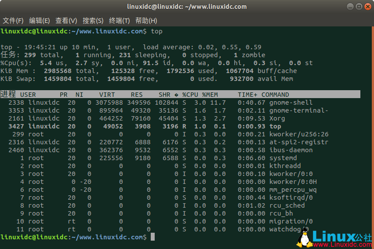The width and height of the screenshot is (374, 249).
Task: Click the window title linuxidc@linuxidc
Action: pos(187,7)
